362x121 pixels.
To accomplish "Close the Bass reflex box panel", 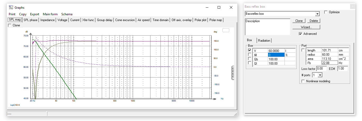I will (352, 7).
